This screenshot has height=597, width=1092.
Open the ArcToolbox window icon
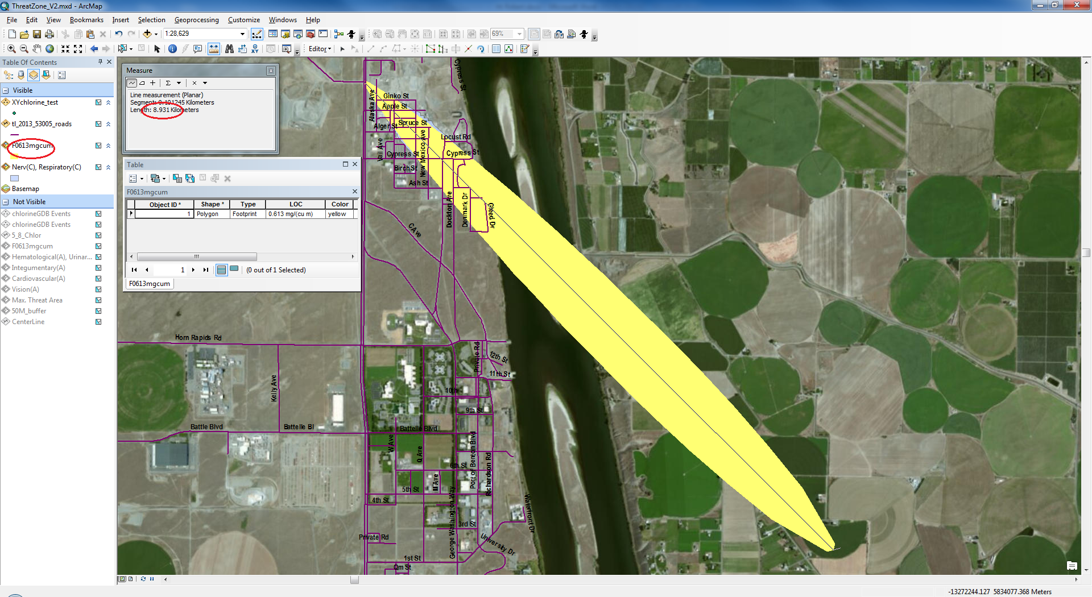coord(311,34)
